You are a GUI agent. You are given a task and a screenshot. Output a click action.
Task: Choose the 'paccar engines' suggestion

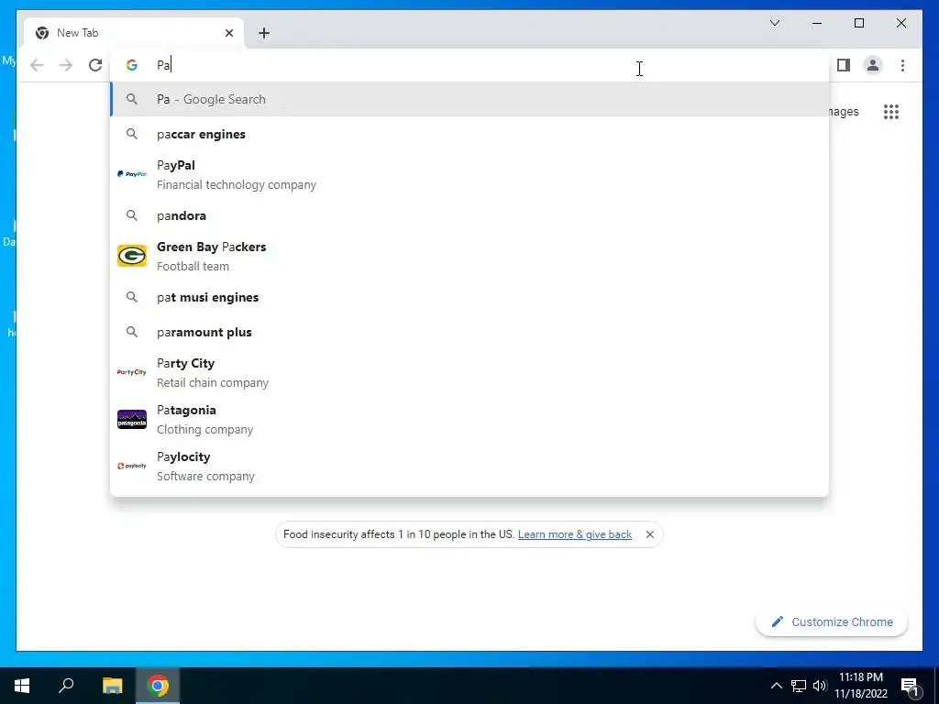pos(469,134)
